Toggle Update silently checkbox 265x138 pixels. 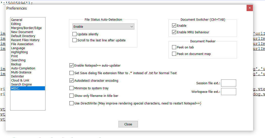pyautogui.click(x=74, y=34)
